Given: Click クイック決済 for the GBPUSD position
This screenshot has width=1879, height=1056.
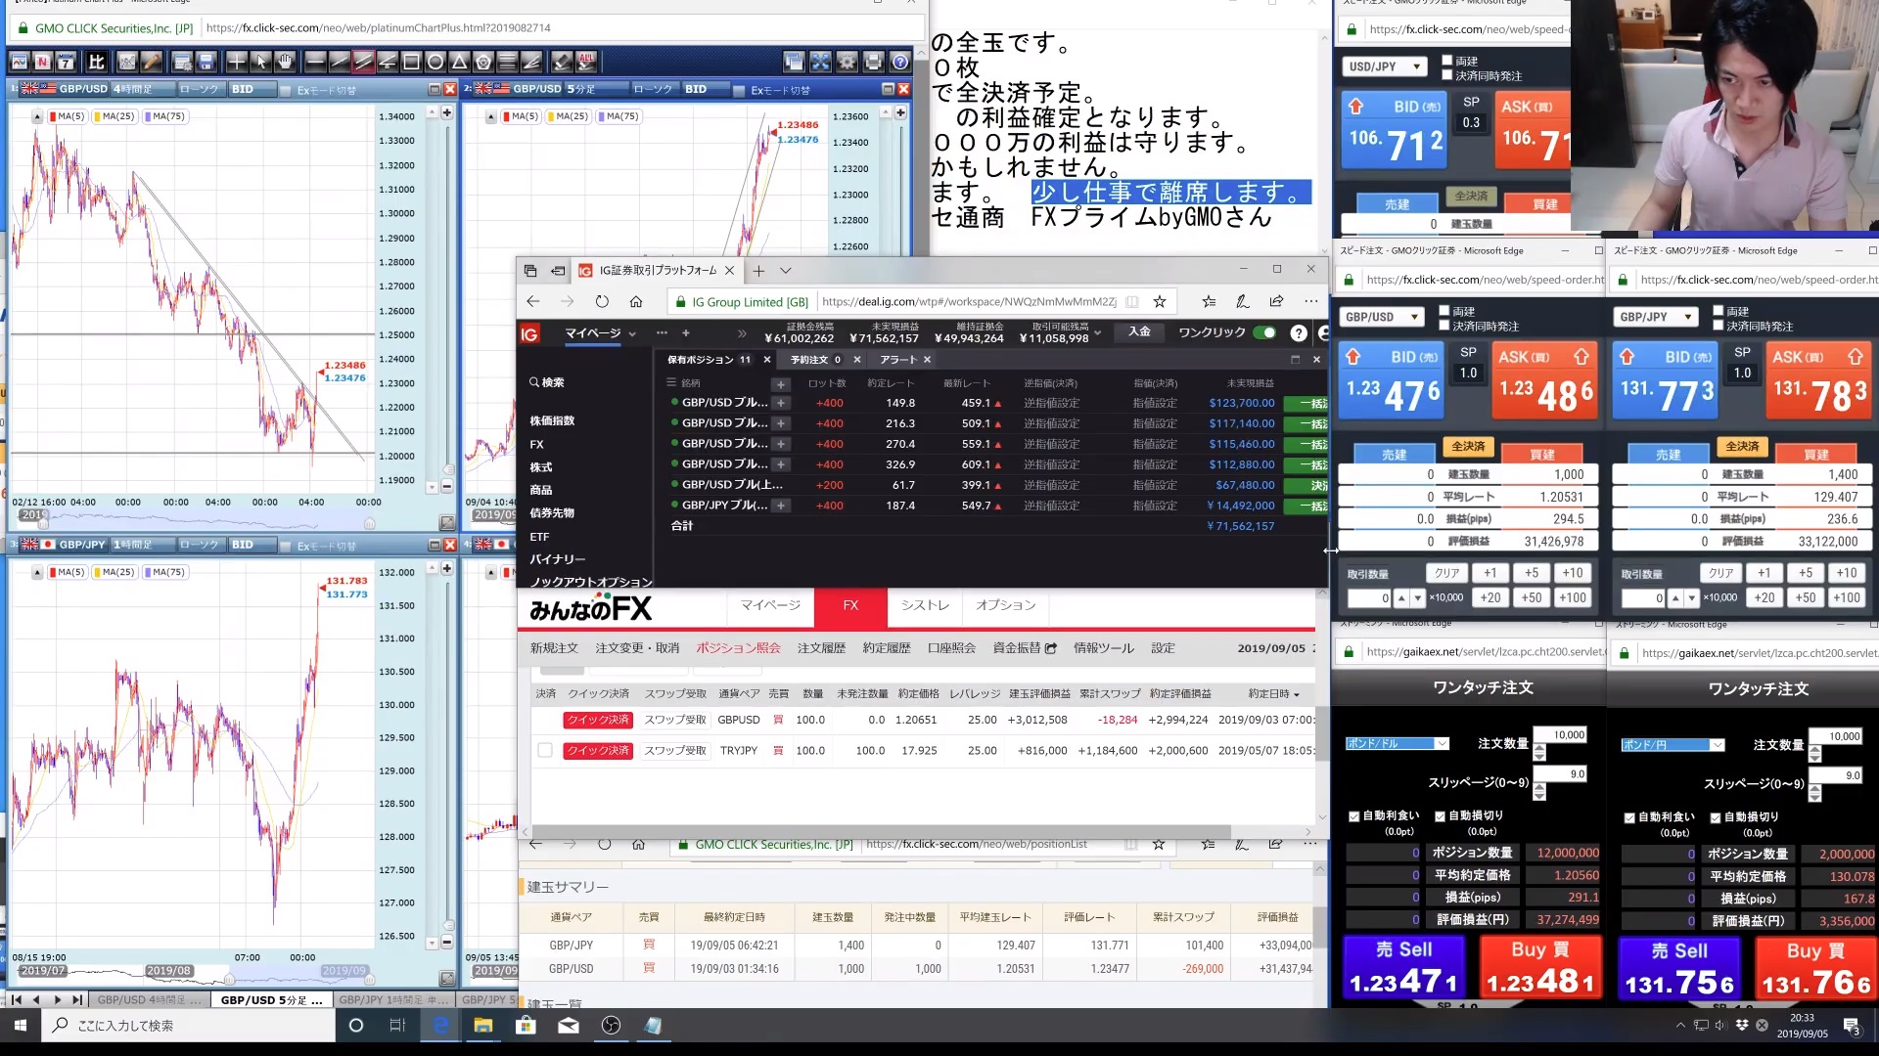Looking at the screenshot, I should pyautogui.click(x=598, y=720).
